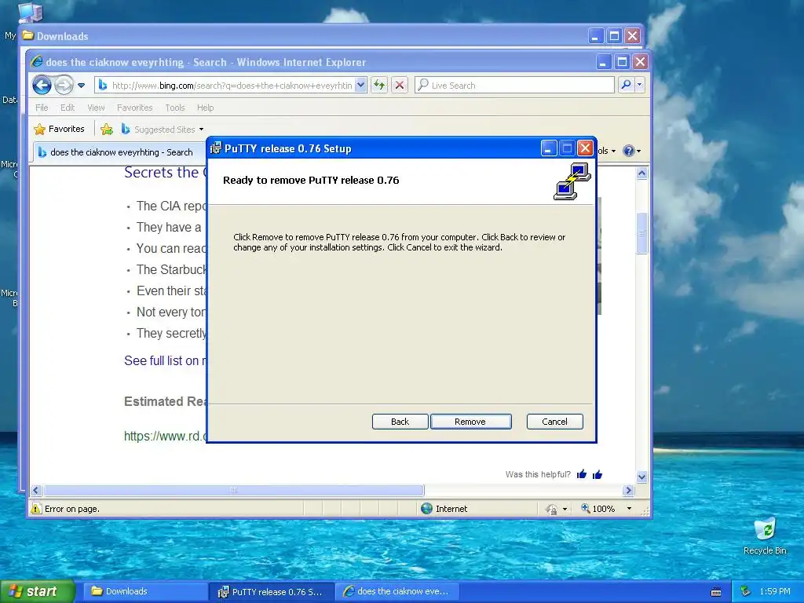804x603 pixels.
Task: Switch to the Downloads taskbar button
Action: (x=145, y=591)
